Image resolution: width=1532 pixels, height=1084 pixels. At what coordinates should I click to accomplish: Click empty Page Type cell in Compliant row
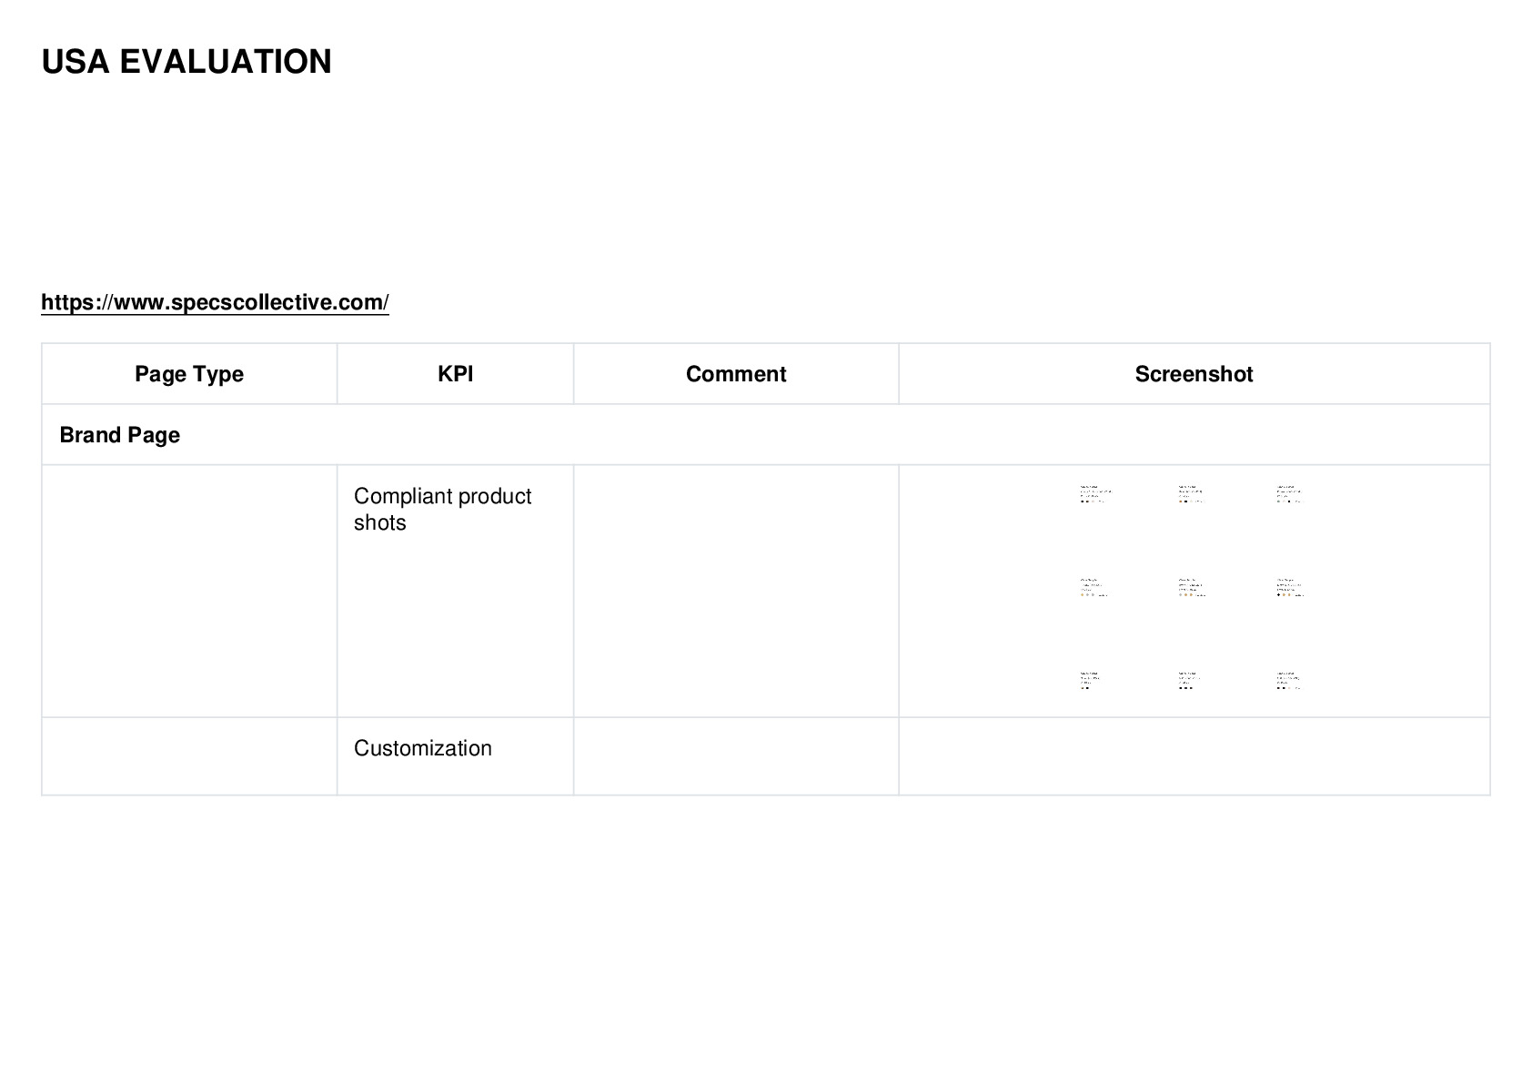pyautogui.click(x=189, y=592)
